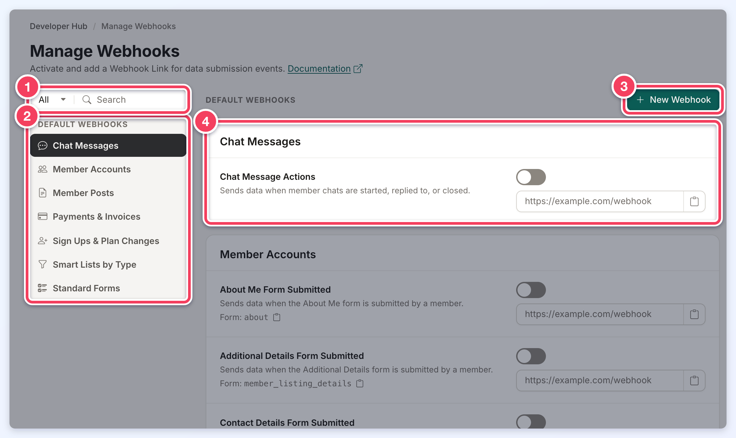Select Member Posts in the sidebar

(x=108, y=193)
